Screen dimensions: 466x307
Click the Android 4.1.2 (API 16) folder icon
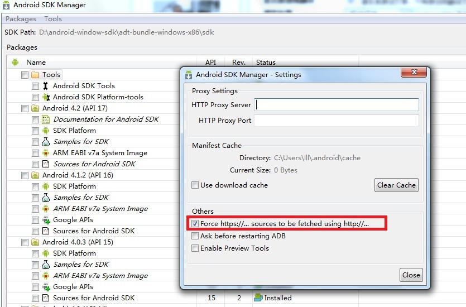coord(35,175)
